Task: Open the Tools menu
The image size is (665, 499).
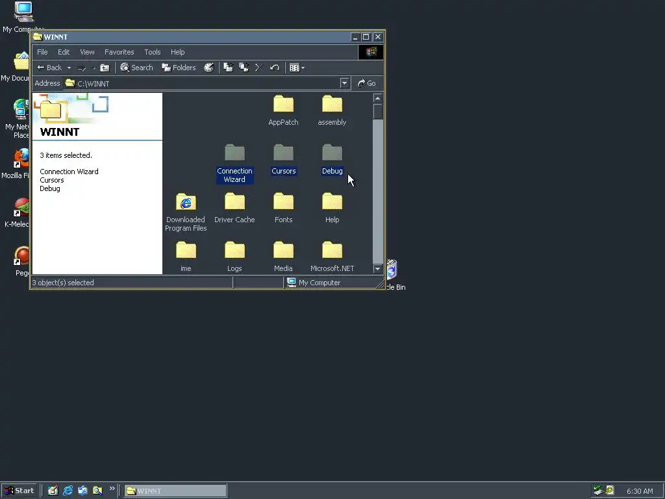Action: (152, 52)
